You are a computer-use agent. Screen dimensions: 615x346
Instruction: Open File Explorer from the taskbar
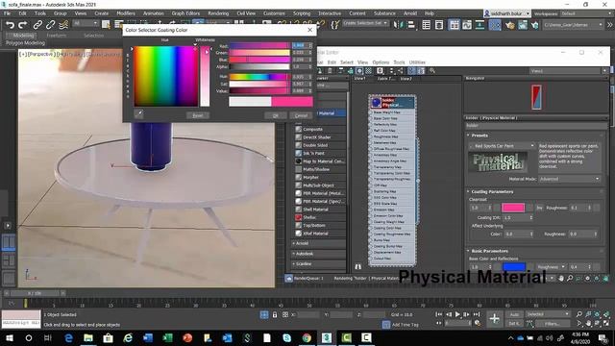[88, 337]
